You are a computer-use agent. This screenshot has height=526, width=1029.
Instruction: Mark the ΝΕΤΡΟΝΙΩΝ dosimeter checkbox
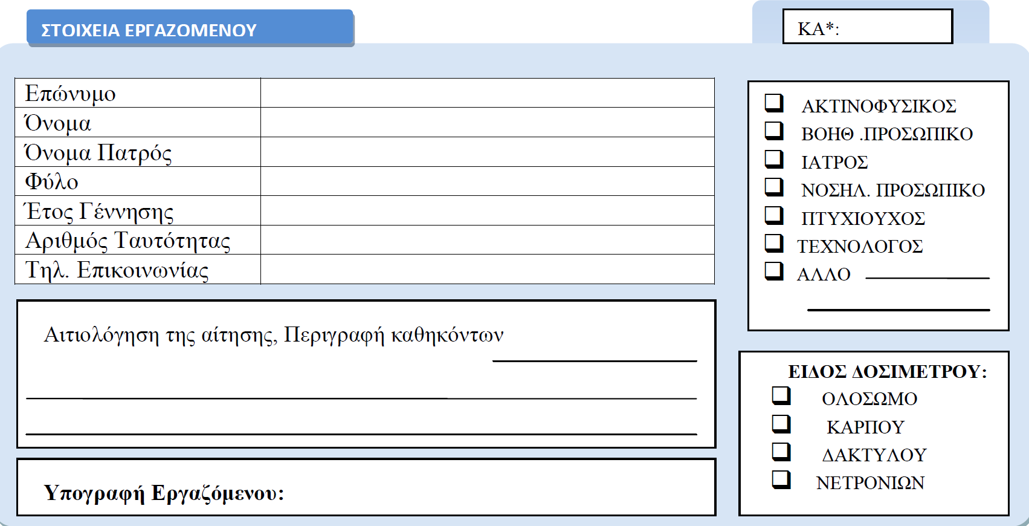coord(781,479)
